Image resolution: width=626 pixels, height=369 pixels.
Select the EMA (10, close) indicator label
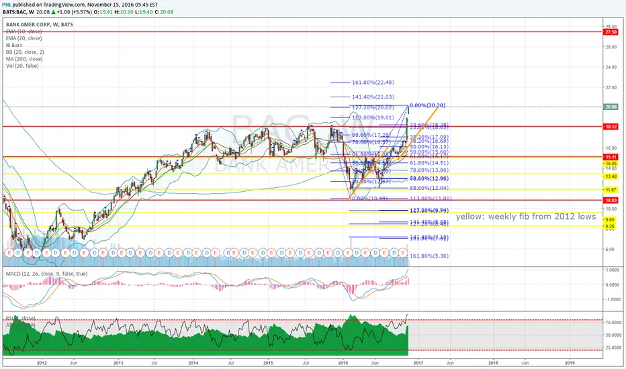click(24, 31)
